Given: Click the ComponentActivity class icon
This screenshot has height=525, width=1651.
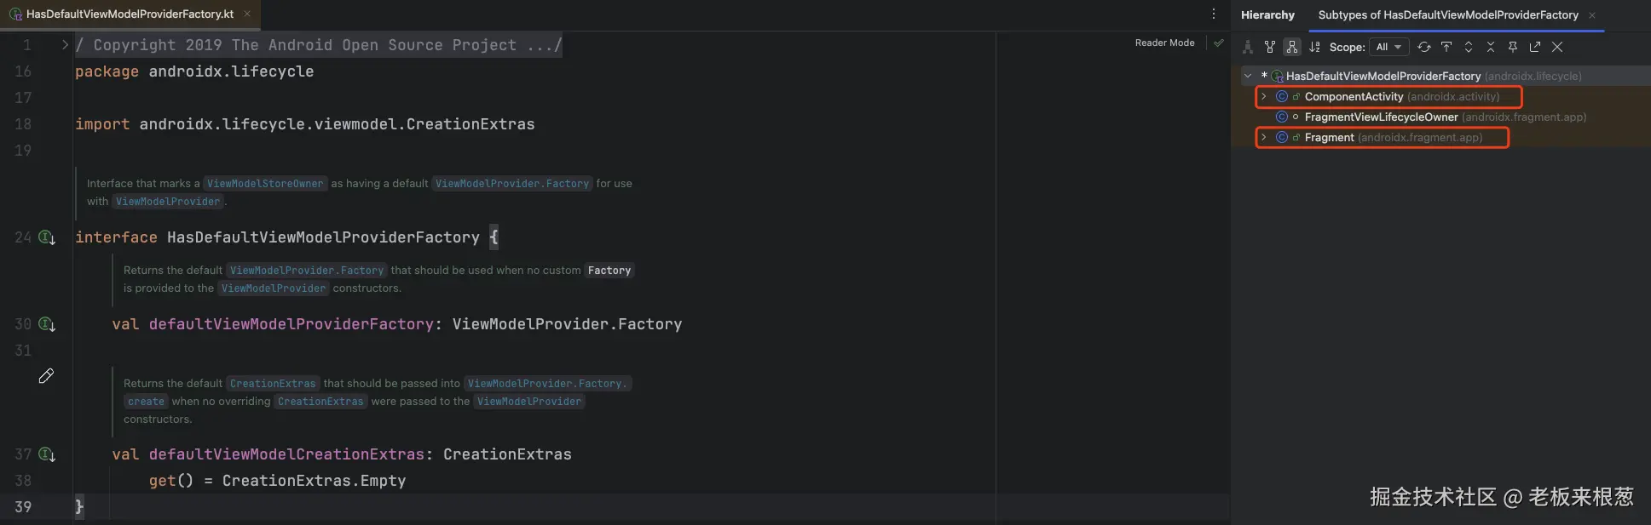Looking at the screenshot, I should point(1282,96).
